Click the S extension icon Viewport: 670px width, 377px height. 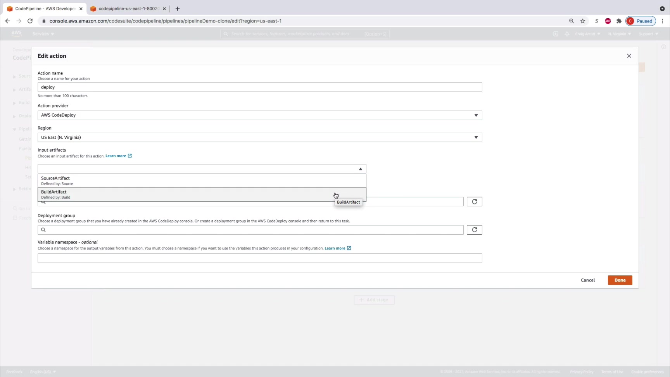596,21
